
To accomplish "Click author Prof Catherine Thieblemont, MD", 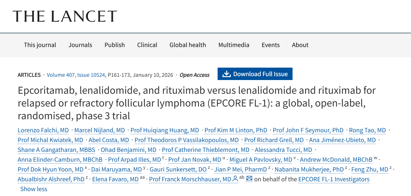I will point(205,150).
